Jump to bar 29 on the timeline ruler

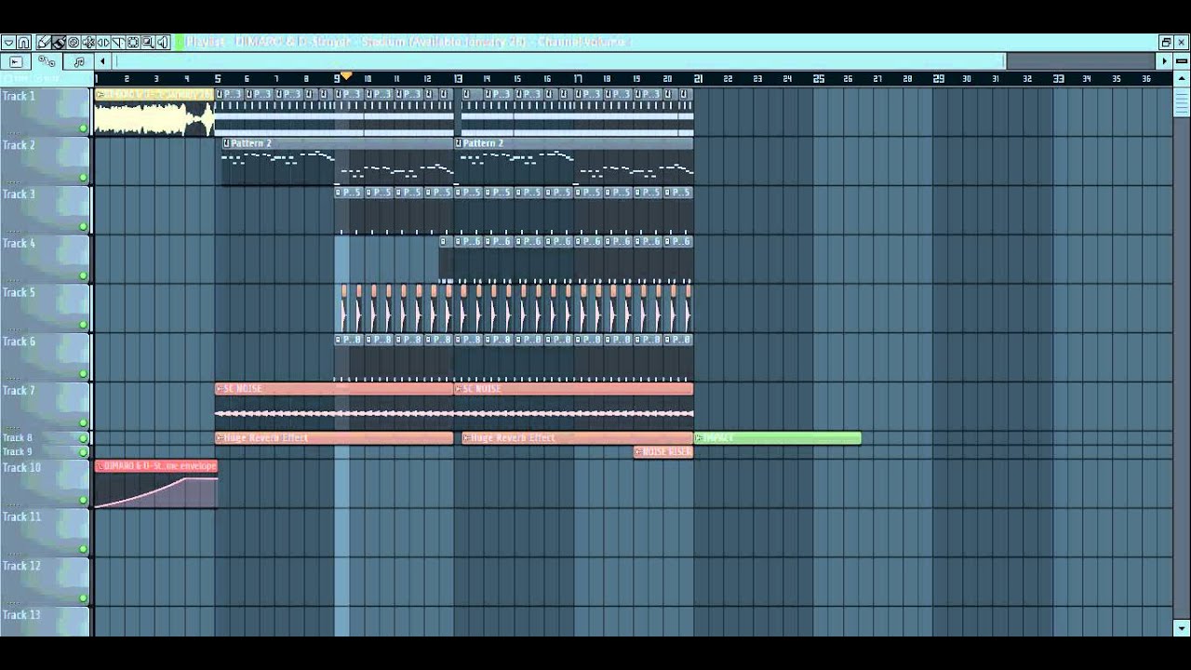point(938,79)
